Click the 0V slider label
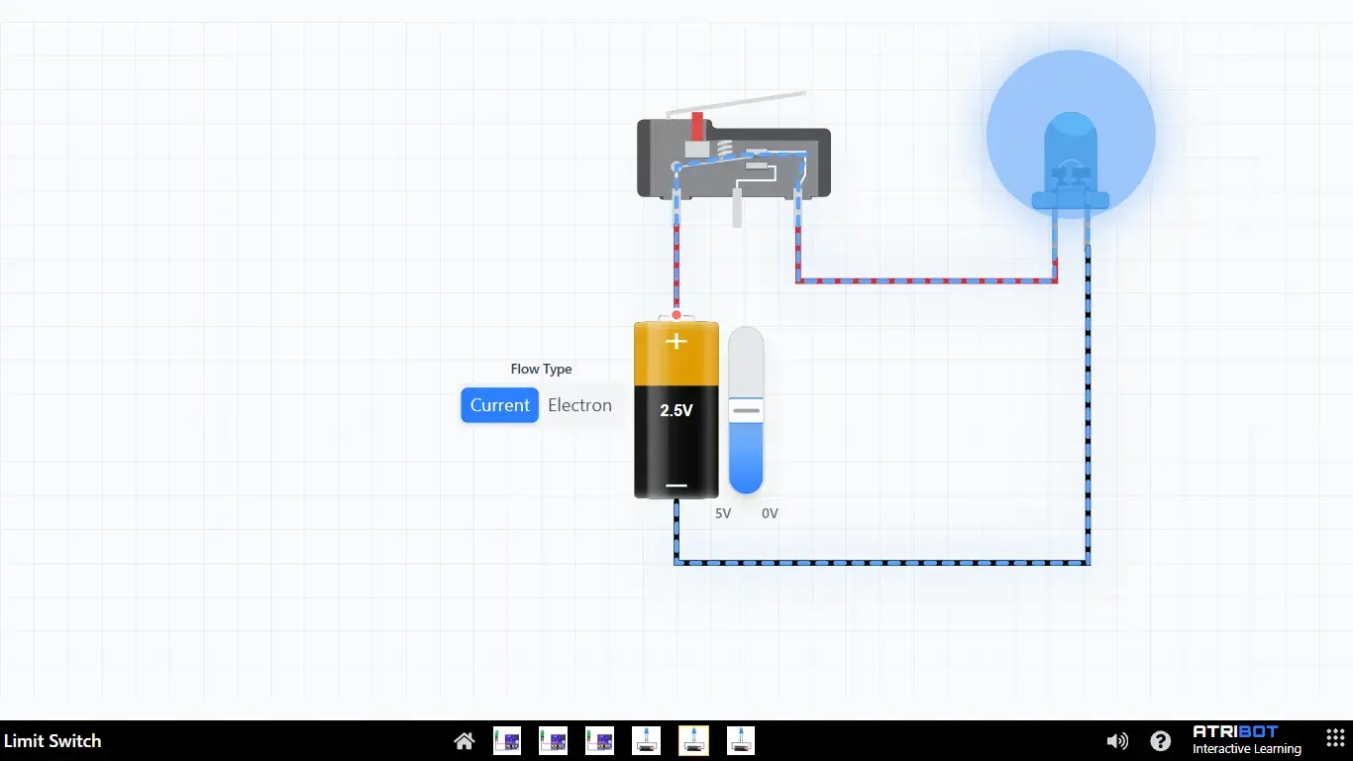Screen dimensions: 1353x761 click(770, 513)
